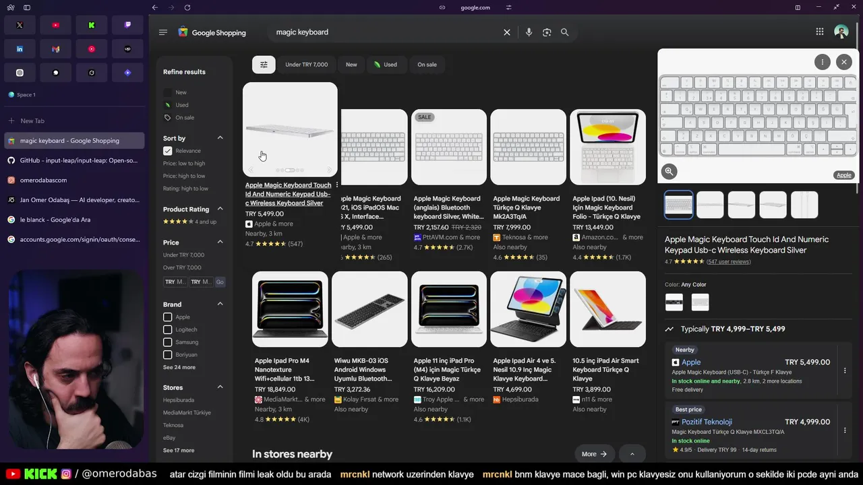Sort by Price: low to high
Viewport: 863px width, 485px height.
click(184, 164)
